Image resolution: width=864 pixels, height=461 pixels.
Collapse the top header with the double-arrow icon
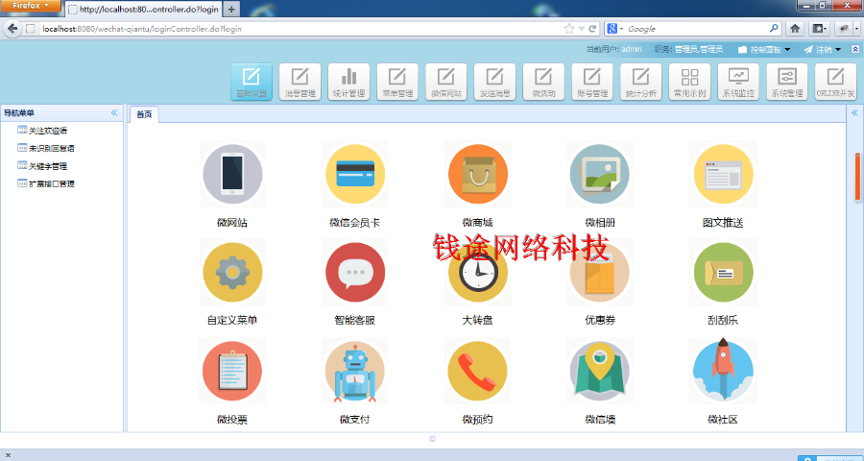(855, 49)
